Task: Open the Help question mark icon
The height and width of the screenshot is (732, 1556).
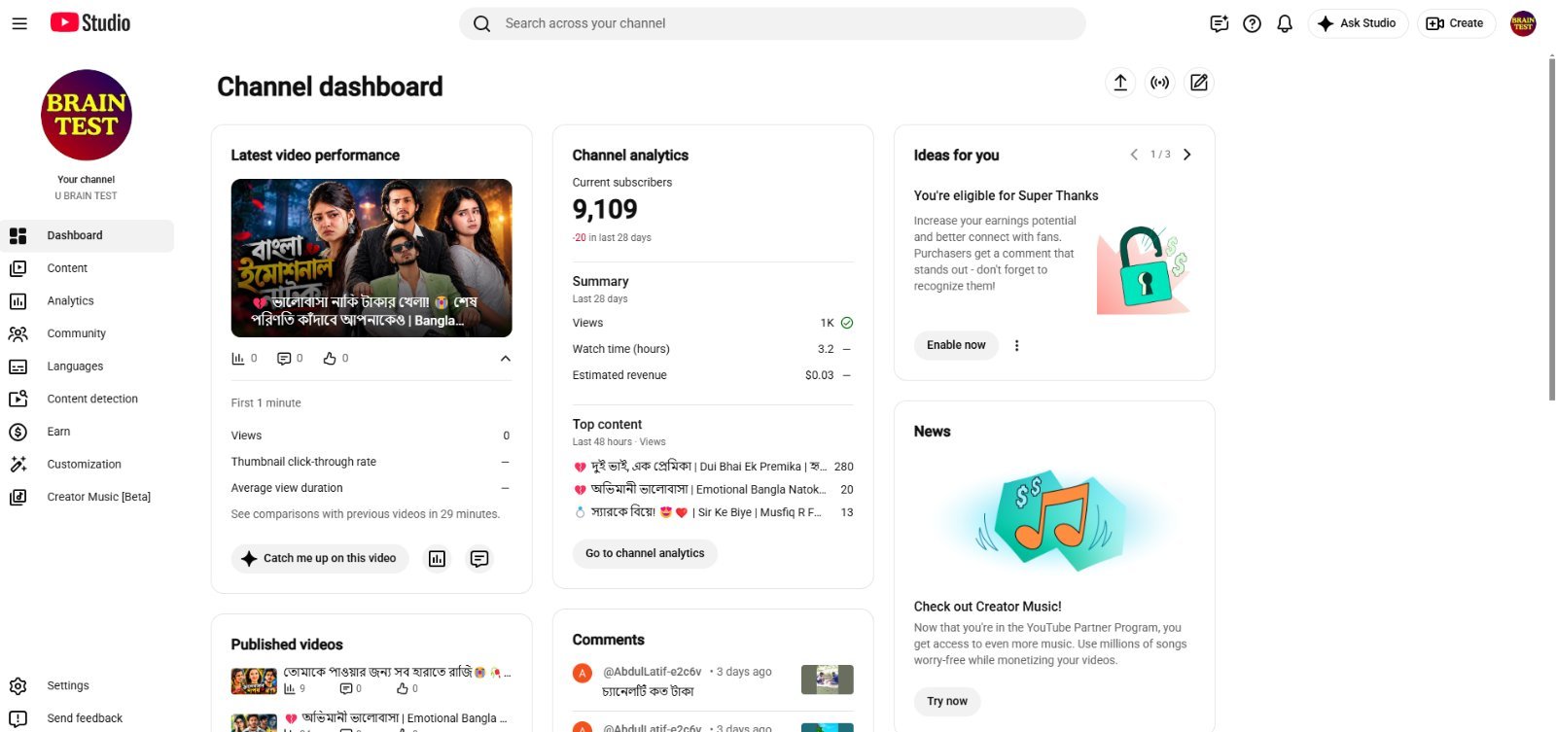Action: click(x=1253, y=23)
